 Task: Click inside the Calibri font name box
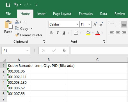tap(62, 24)
